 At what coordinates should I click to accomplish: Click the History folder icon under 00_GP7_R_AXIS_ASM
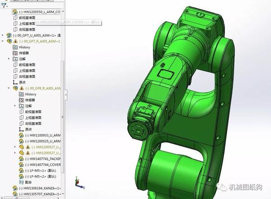coord(15,47)
